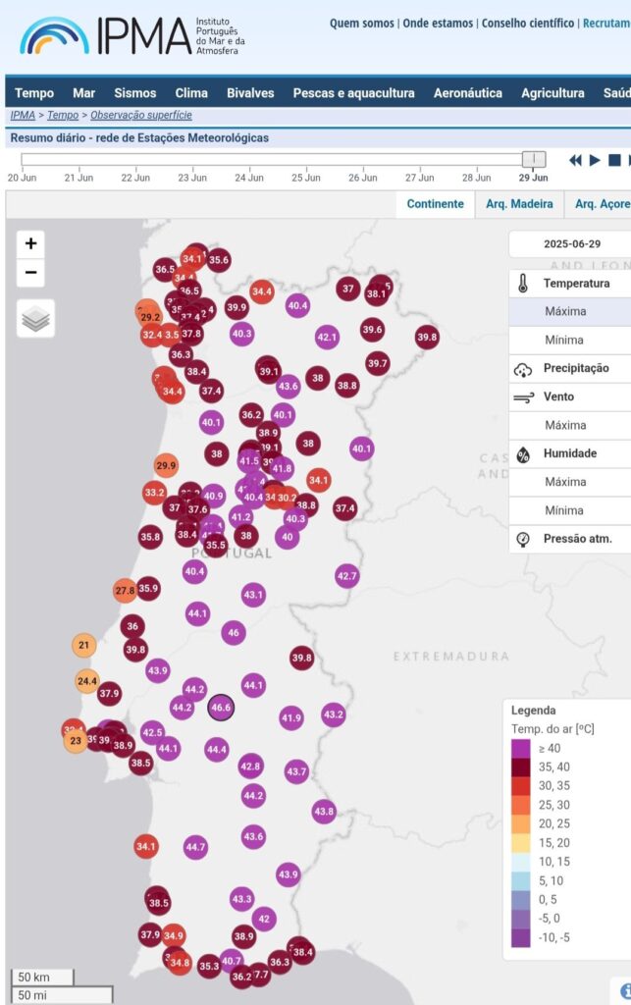Select the 21 coastal station marker

[84, 645]
